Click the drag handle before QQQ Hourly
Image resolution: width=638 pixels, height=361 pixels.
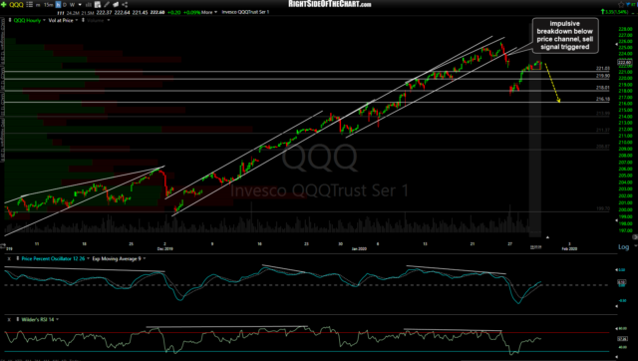10,20
